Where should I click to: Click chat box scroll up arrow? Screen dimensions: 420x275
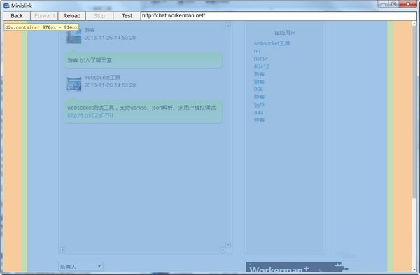[x=228, y=25]
